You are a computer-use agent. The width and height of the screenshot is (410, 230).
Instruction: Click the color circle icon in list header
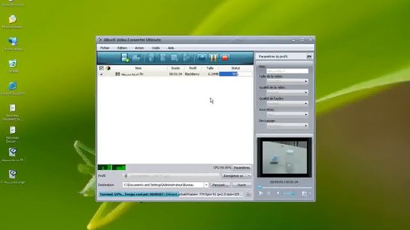tap(108, 68)
